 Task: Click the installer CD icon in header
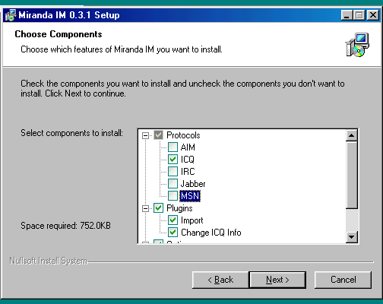(357, 45)
